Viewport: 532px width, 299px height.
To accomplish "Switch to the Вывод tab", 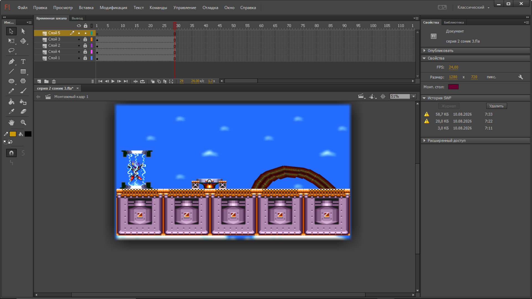I will (x=77, y=18).
